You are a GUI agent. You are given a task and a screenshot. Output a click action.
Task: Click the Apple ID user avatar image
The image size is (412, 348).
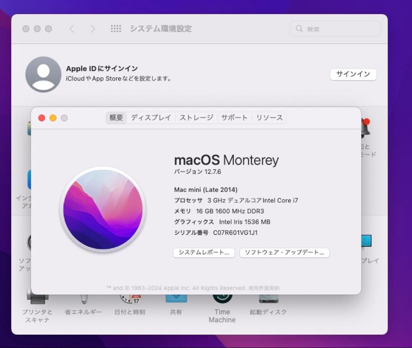pyautogui.click(x=43, y=74)
